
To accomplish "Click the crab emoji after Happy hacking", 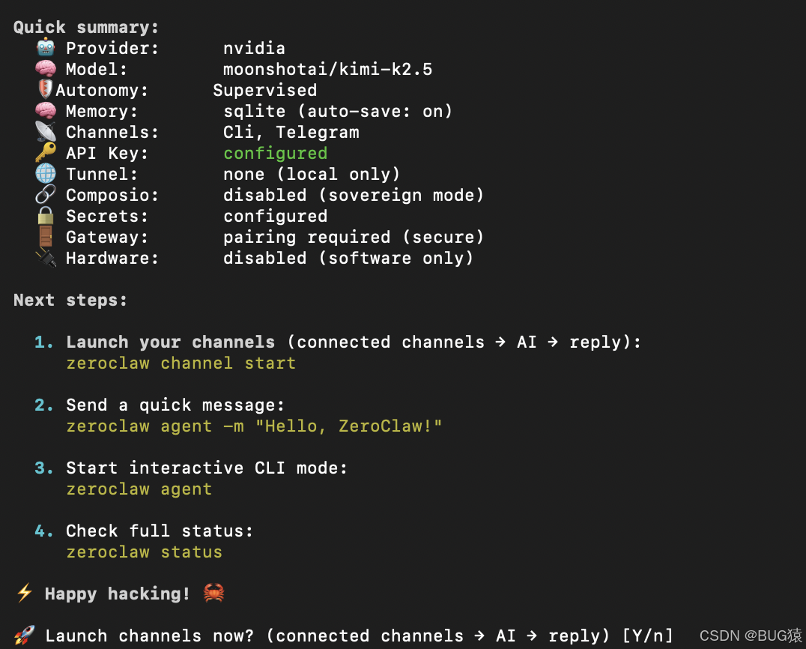I will [x=213, y=593].
